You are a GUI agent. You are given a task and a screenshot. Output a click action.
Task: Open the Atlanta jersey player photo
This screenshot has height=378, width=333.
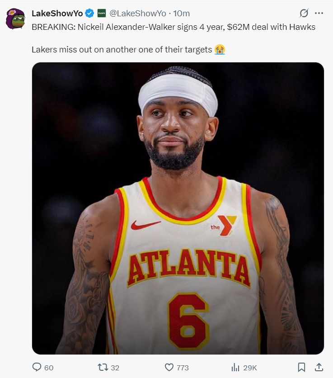coord(178,208)
